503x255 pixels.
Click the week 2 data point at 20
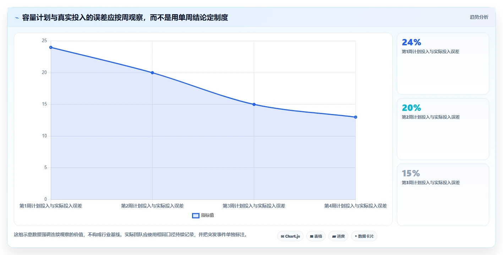(x=152, y=73)
